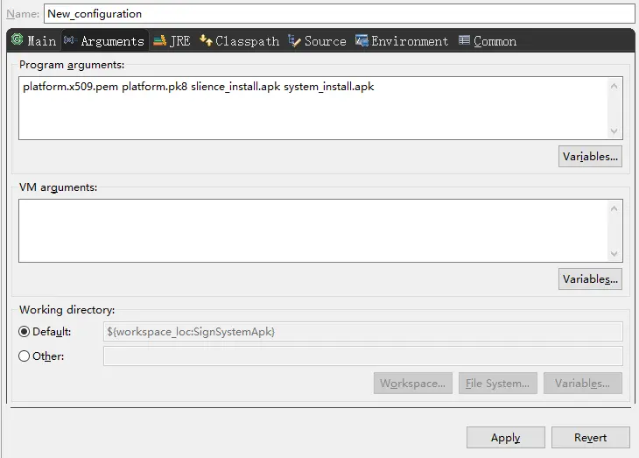Click VM arguments scroll down arrow
This screenshot has height=458, width=639.
click(x=614, y=254)
